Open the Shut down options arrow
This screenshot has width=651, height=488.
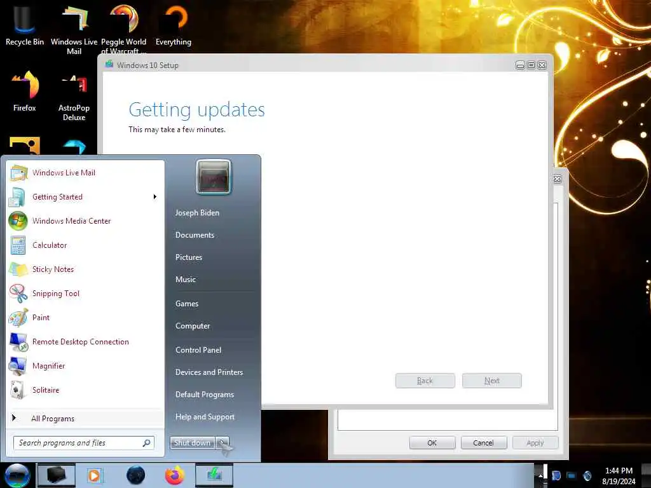tap(223, 443)
